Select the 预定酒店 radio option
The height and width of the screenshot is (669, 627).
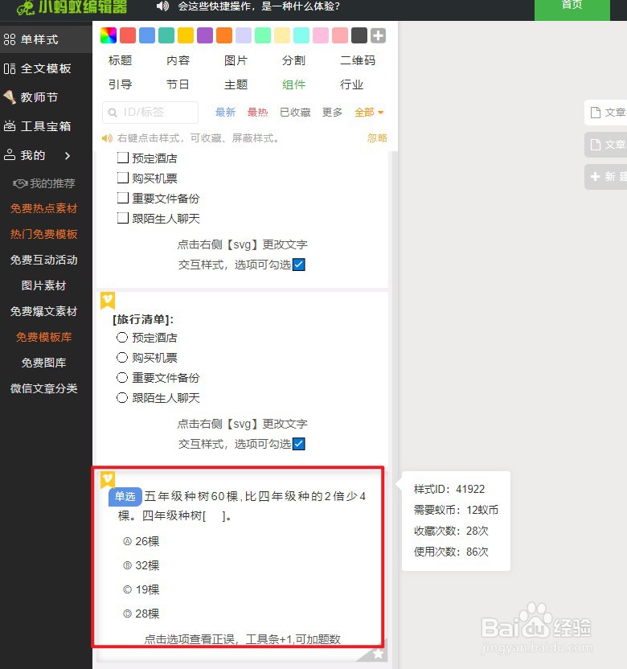(122, 338)
